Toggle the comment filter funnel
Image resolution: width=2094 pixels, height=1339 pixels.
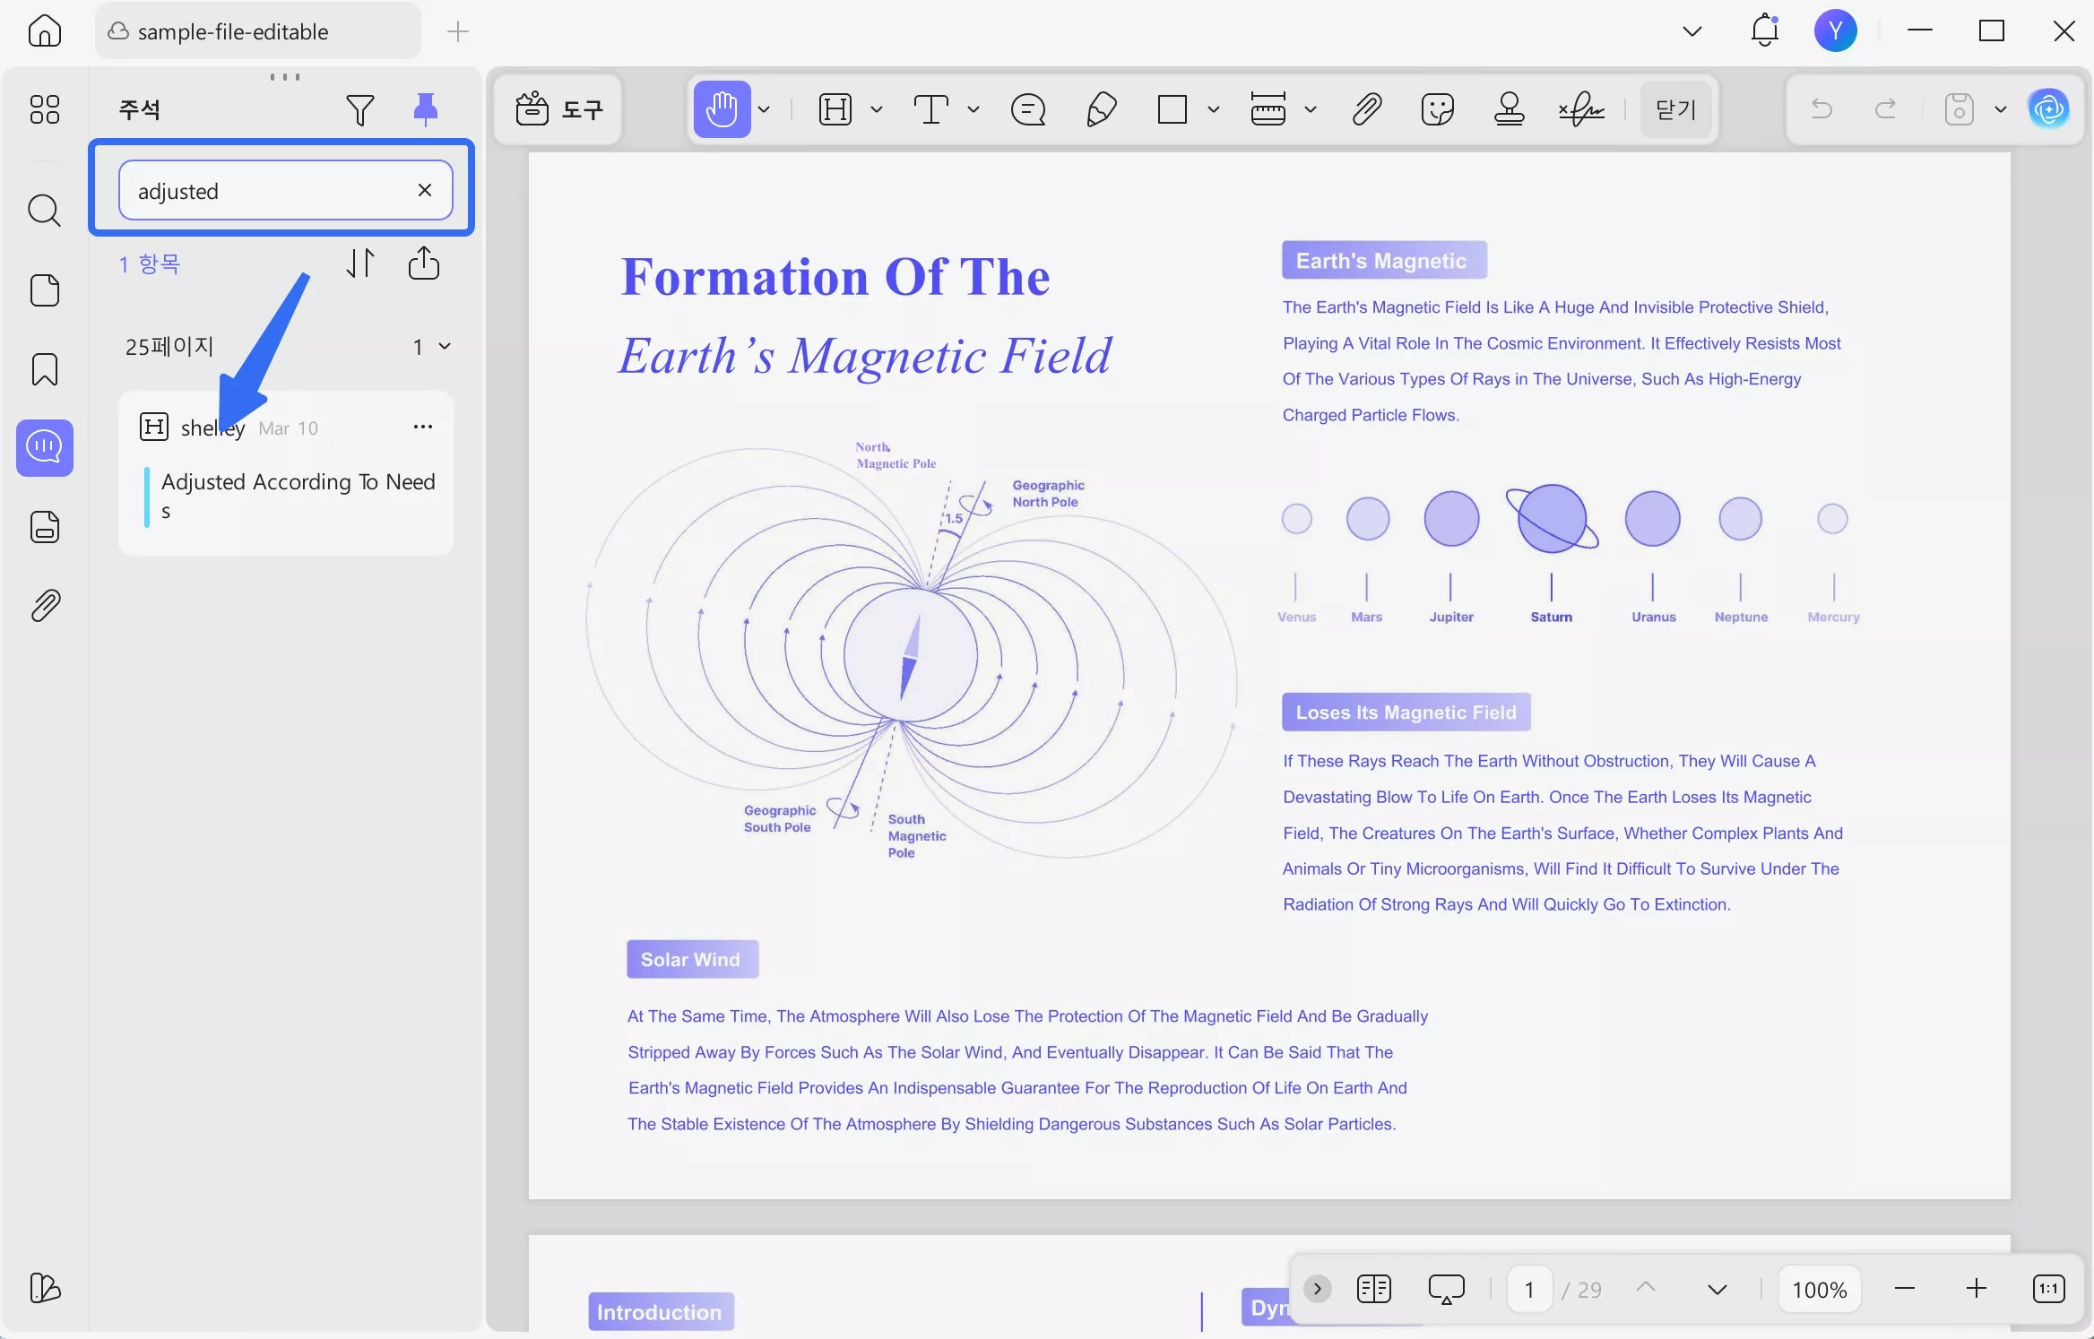[359, 109]
